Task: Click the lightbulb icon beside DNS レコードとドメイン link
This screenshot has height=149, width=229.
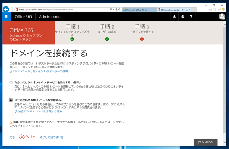Action: click(x=11, y=71)
